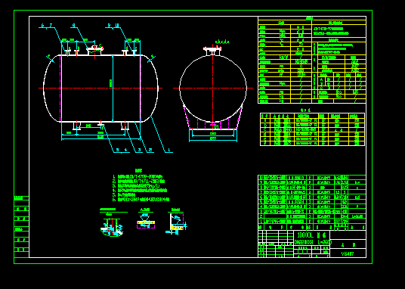This screenshot has width=405, height=289.
Task: Select part callout 4 next to callout 5
Action: point(125,150)
